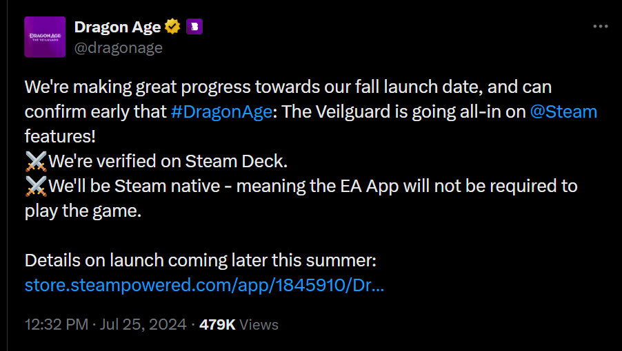The width and height of the screenshot is (622, 351).
Task: Click the 479K view count number
Action: 217,324
